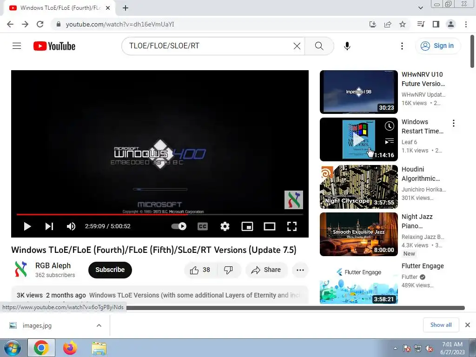Seek on the red video progress bar
The width and height of the screenshot is (476, 357).
coord(160,214)
